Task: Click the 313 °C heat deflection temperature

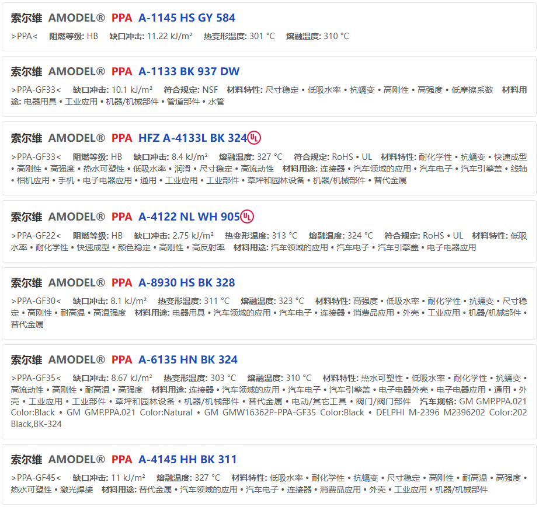Action: click(x=284, y=236)
